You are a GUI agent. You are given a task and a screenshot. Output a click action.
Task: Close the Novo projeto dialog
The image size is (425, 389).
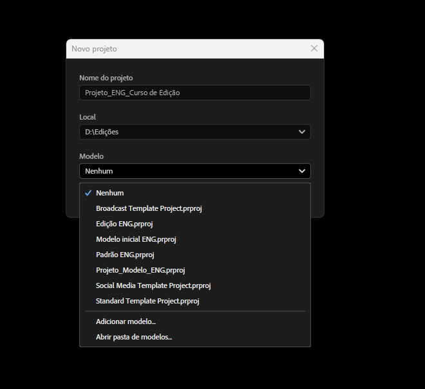(314, 48)
